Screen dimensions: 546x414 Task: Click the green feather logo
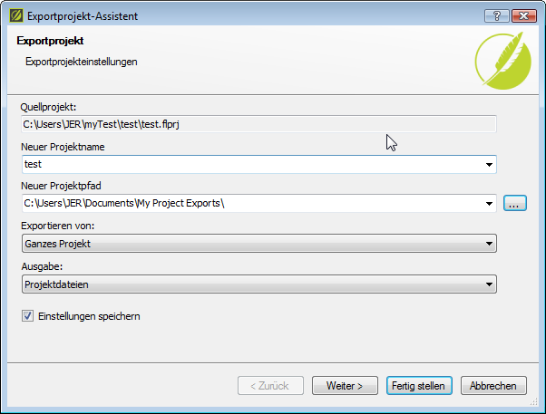[502, 60]
